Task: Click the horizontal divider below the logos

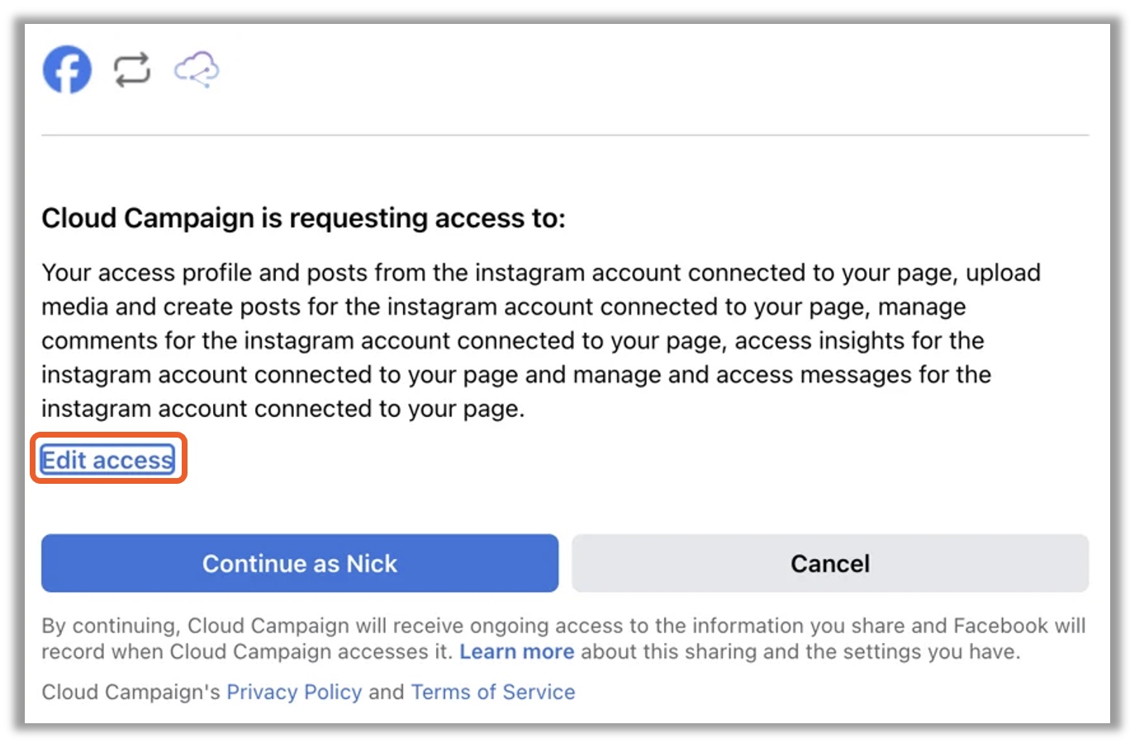Action: tap(565, 135)
